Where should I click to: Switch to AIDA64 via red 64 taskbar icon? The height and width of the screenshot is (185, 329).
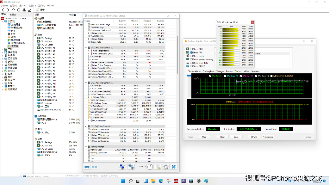point(176,181)
